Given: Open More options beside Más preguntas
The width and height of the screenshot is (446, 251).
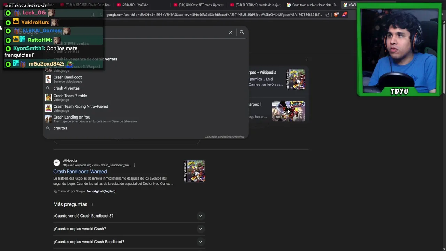Looking at the screenshot, I should 92,204.
